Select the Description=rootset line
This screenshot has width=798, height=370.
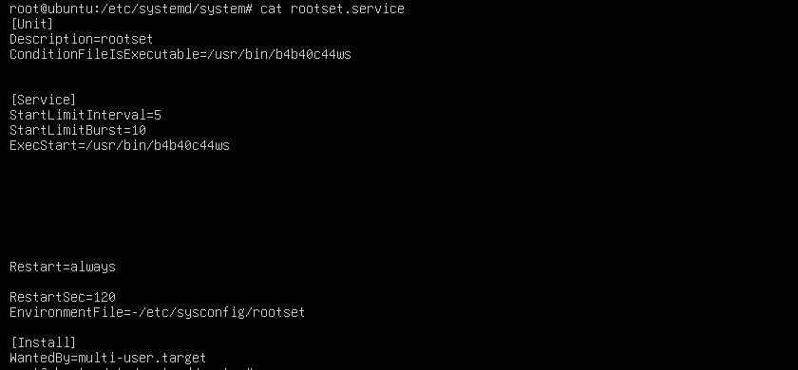tap(82, 39)
